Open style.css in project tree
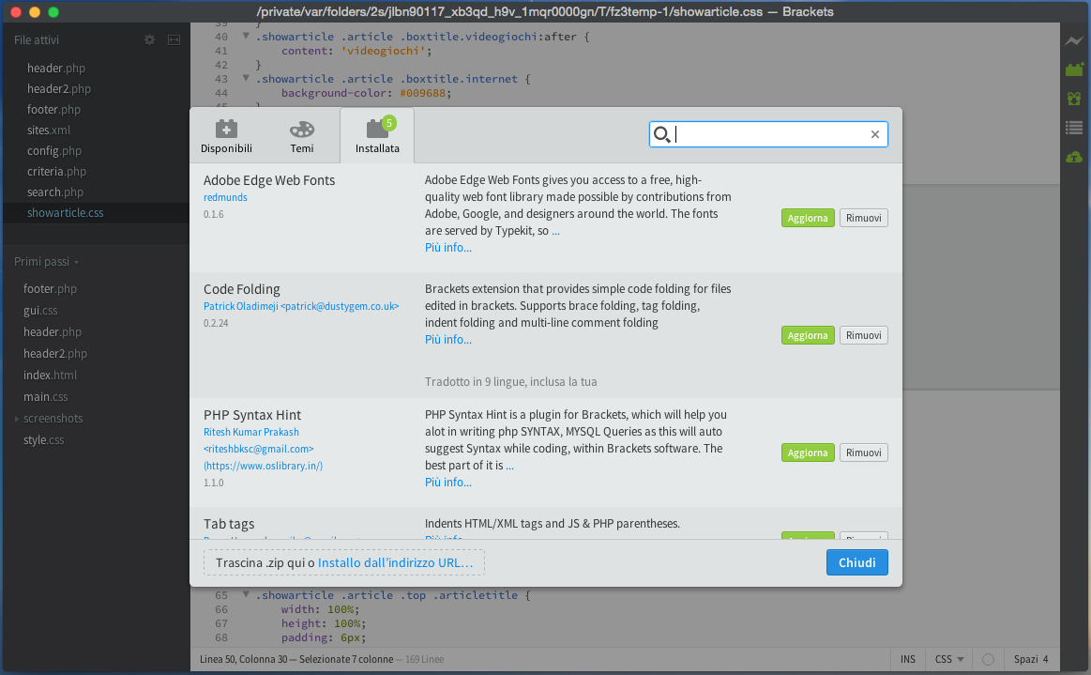 point(43,440)
